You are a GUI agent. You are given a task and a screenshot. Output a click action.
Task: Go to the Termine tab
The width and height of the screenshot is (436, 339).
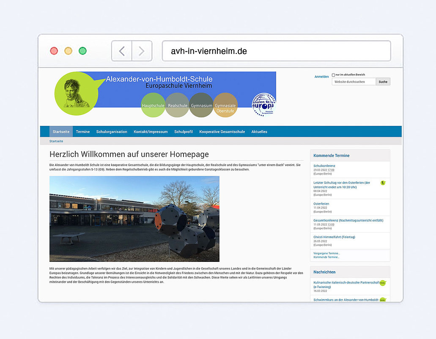tap(83, 132)
